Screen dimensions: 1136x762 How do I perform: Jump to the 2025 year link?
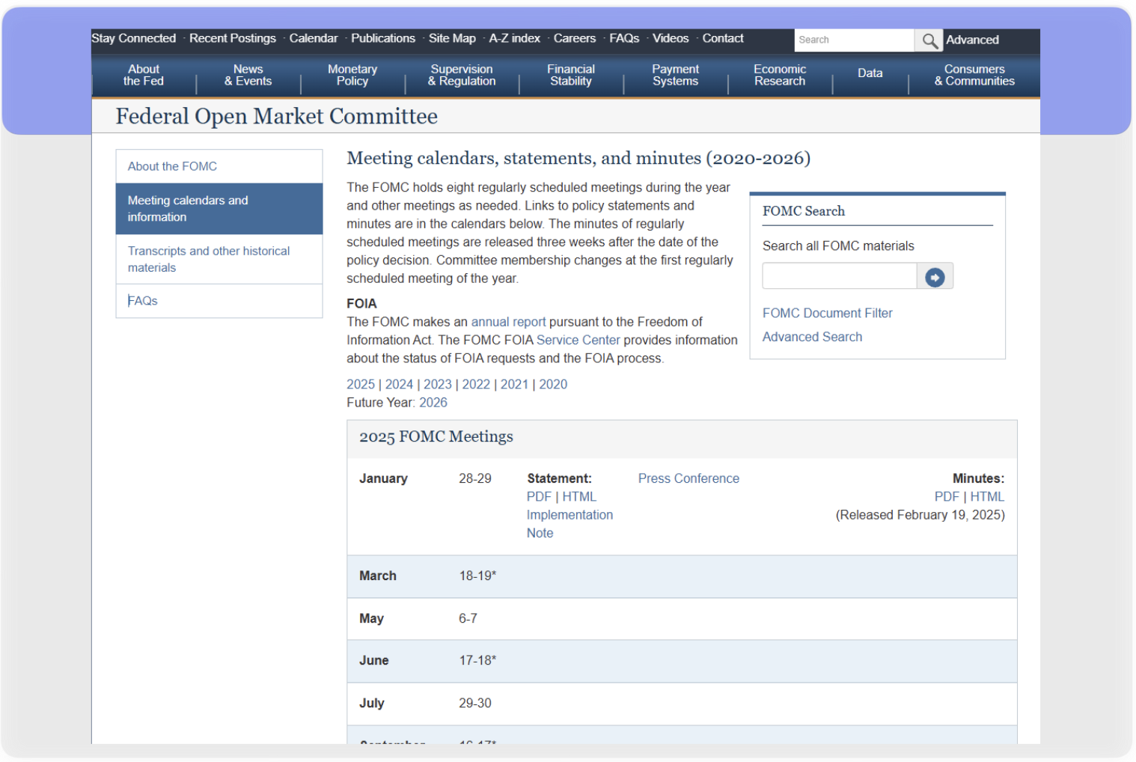coord(361,384)
